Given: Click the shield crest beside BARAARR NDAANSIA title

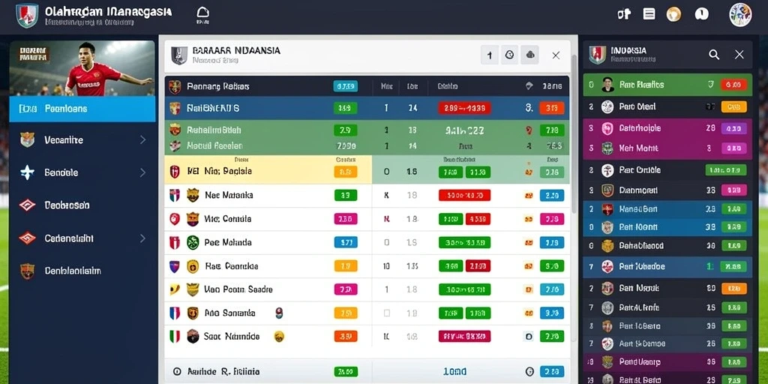Looking at the screenshot, I should pos(178,55).
